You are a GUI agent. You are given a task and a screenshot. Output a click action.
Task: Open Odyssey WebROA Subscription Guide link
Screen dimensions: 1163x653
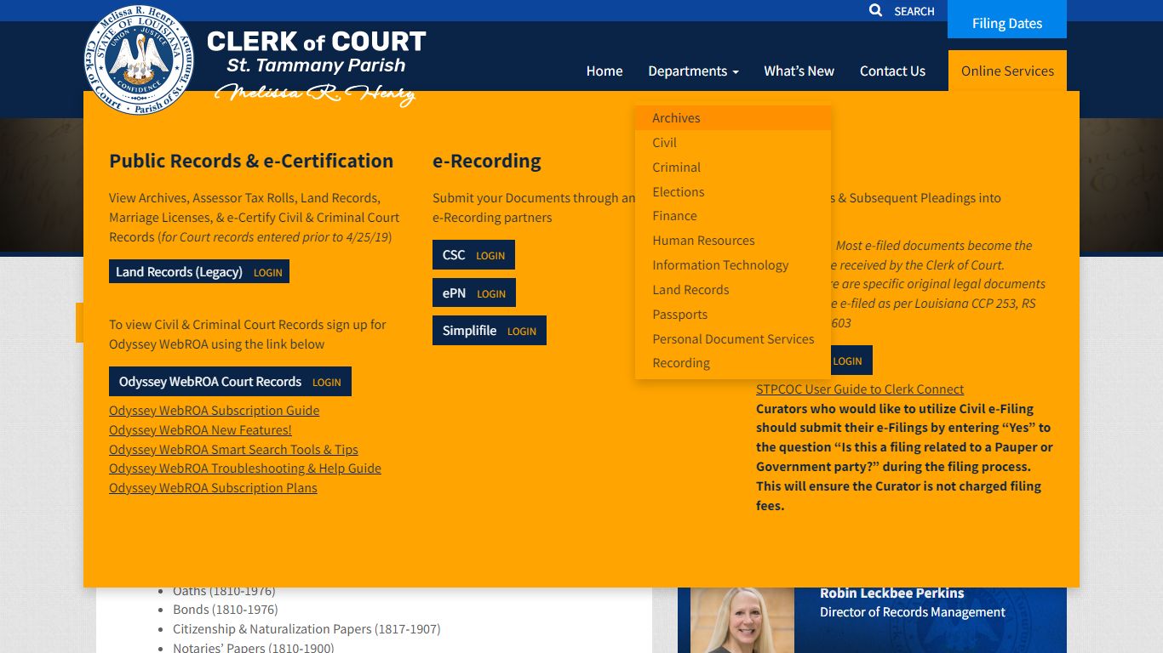(x=215, y=411)
